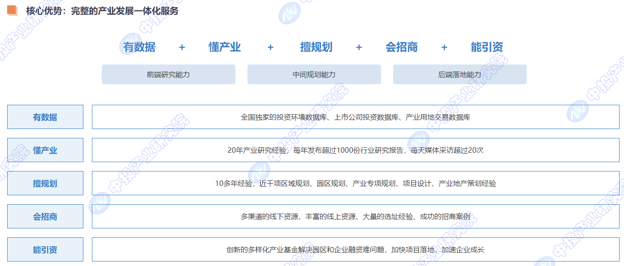Click the plus sign between 有数据 and 懂产业
The width and height of the screenshot is (624, 266).
[182, 47]
